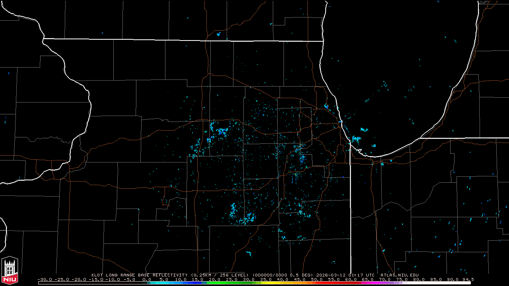Click the 01:17 UTC time stamp

tap(361, 275)
